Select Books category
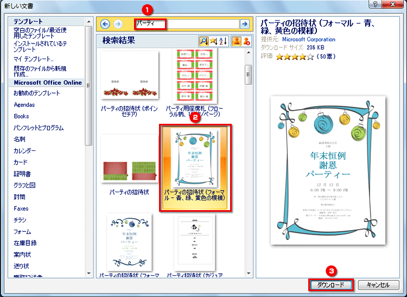407x297 pixels. pyautogui.click(x=21, y=116)
